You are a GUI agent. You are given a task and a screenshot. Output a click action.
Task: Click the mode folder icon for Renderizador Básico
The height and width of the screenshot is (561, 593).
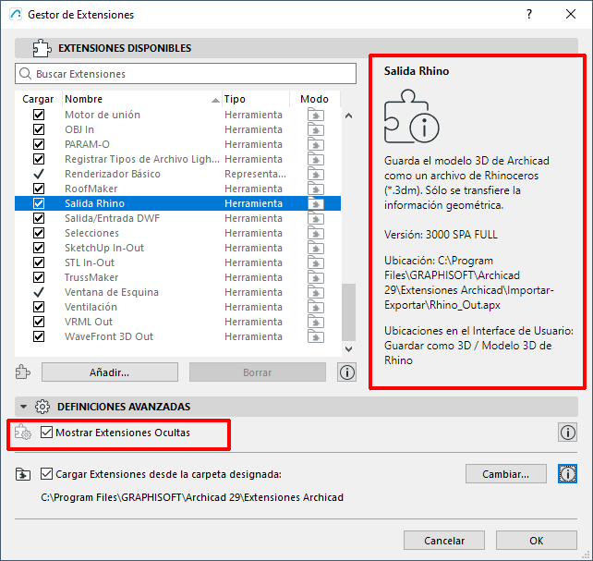[316, 174]
